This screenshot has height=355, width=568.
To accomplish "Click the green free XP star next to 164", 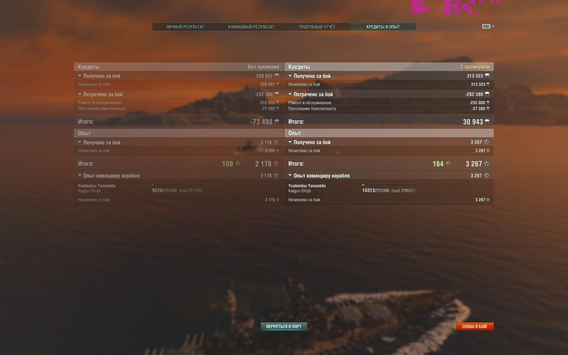I will pyautogui.click(x=448, y=164).
